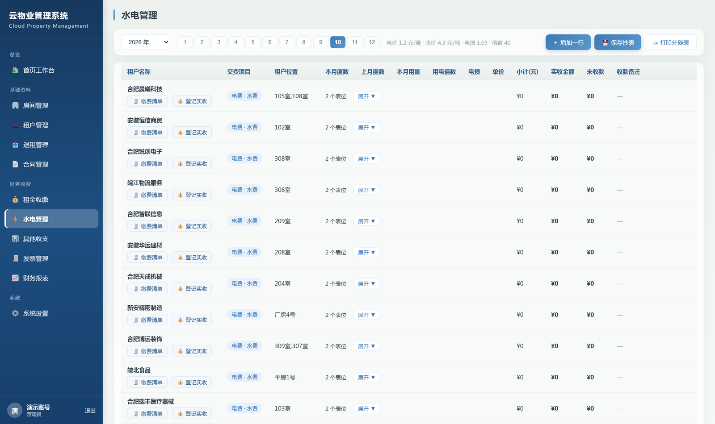715x424 pixels.
Task: Click the 厂房4号 location cell
Action: (285, 315)
